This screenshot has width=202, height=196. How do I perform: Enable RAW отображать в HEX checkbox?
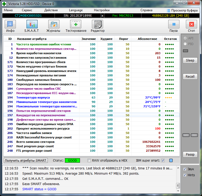click(90, 160)
